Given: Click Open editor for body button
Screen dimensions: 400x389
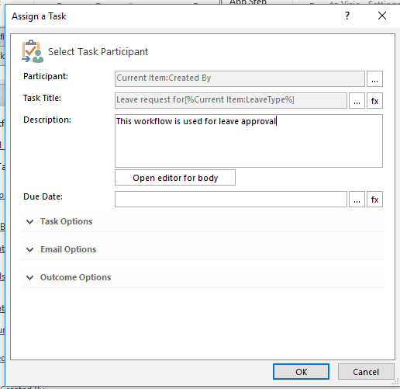Looking at the screenshot, I should [x=175, y=178].
